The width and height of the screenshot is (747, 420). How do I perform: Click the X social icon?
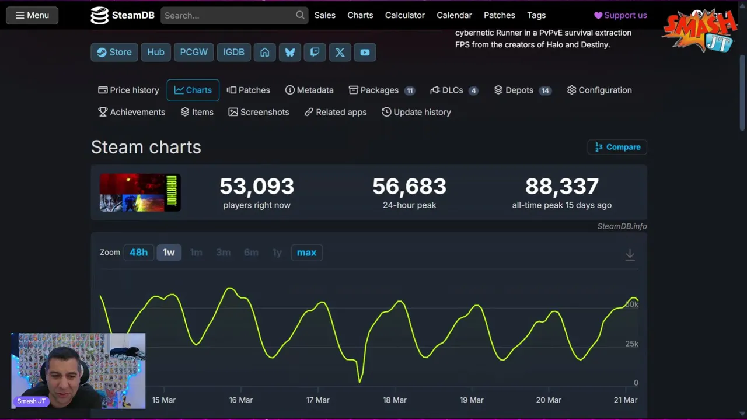(340, 52)
